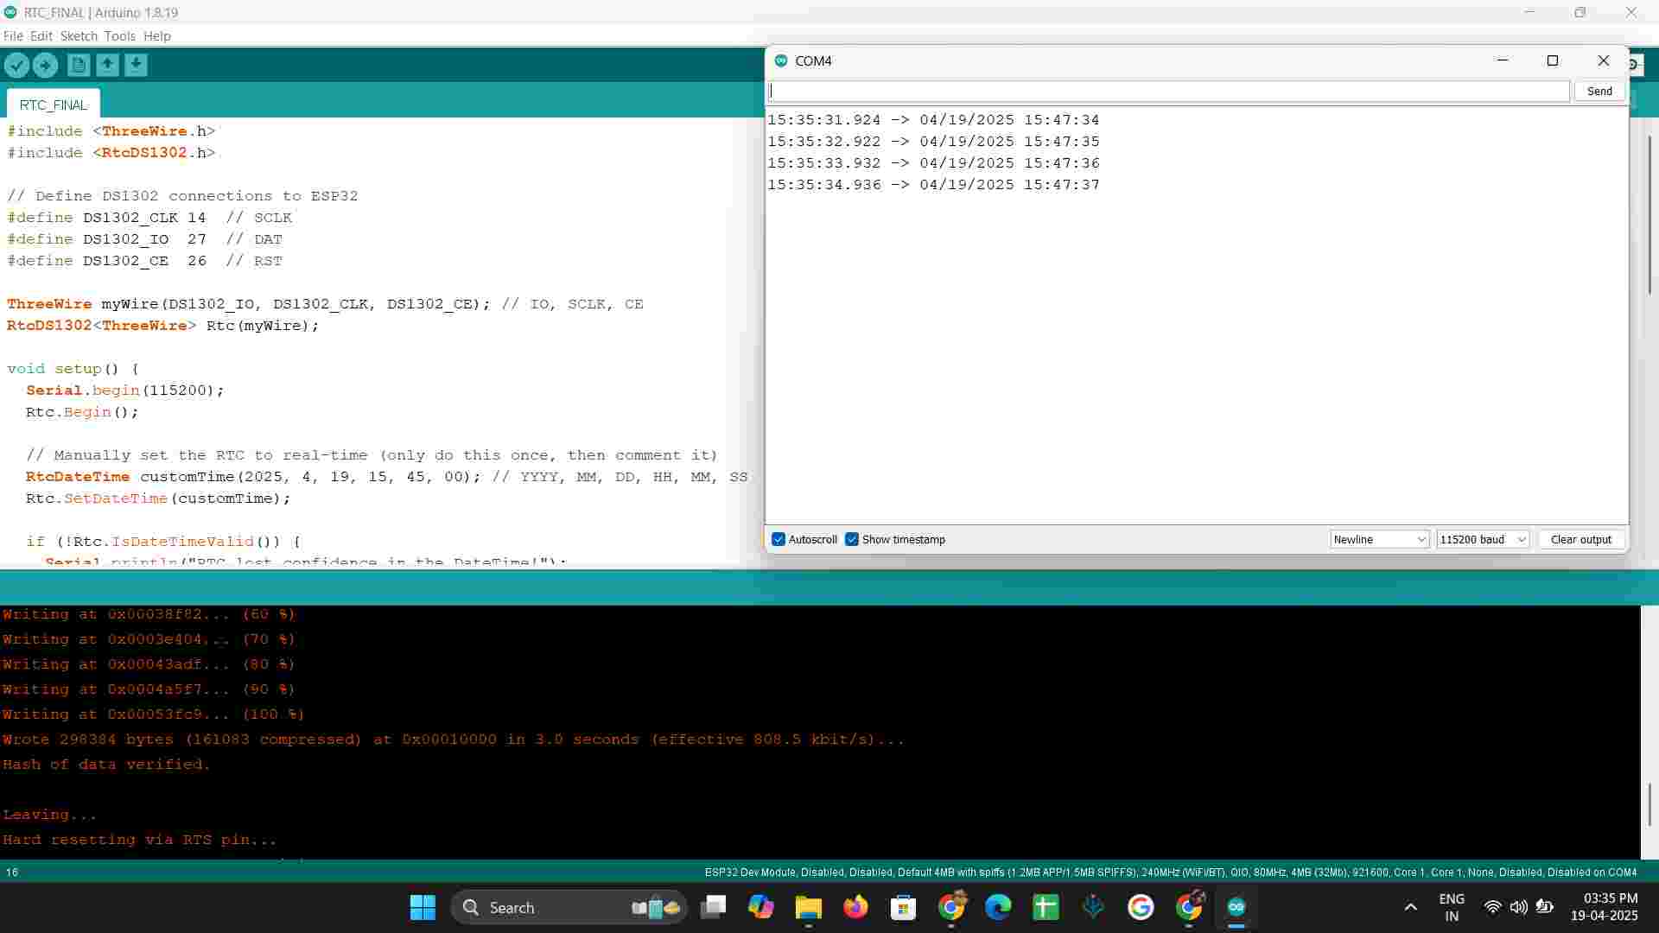Click serial output line ending 15:47:37
This screenshot has height=933, width=1659.
click(933, 185)
